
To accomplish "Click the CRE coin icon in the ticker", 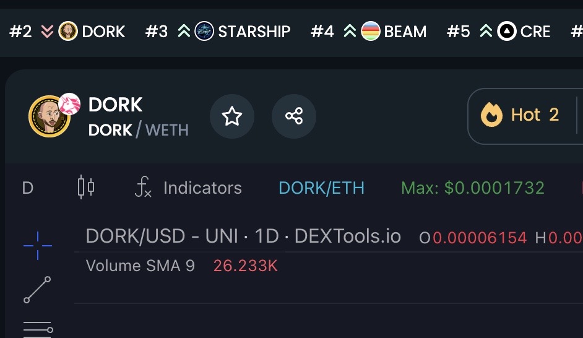I will click(x=507, y=31).
